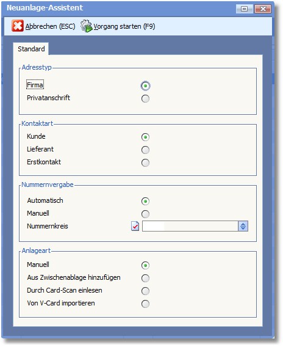
Task: Select Von V-Card importieren radio button
Action: (145, 304)
